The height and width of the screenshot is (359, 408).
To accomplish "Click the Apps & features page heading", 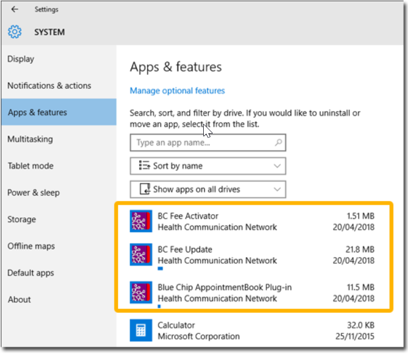I will [x=176, y=67].
